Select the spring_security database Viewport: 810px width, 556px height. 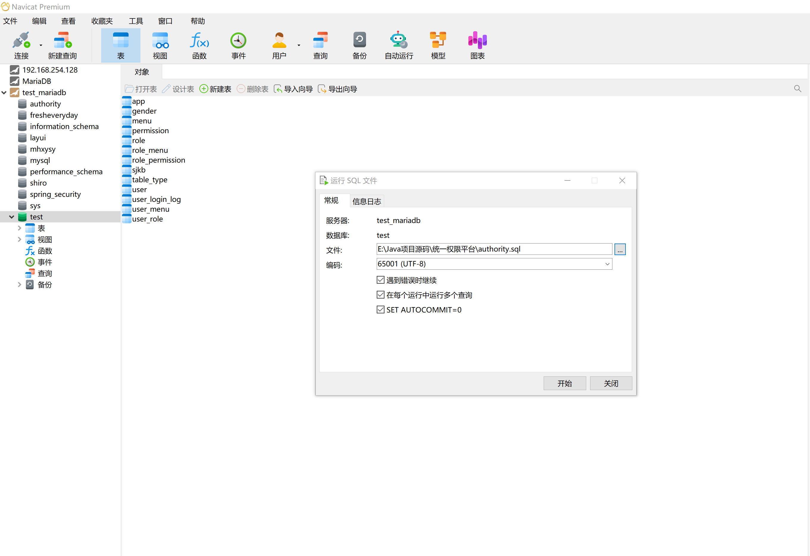coord(55,194)
